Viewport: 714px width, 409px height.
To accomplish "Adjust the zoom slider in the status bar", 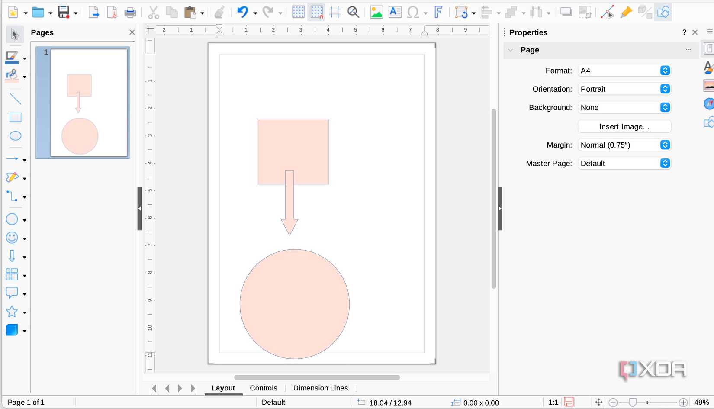I will pos(633,402).
